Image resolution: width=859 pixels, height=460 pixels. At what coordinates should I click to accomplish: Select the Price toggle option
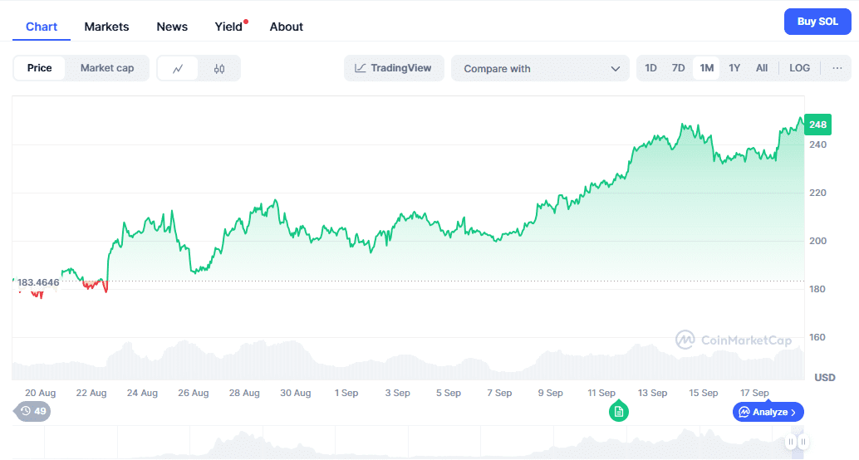pos(39,68)
